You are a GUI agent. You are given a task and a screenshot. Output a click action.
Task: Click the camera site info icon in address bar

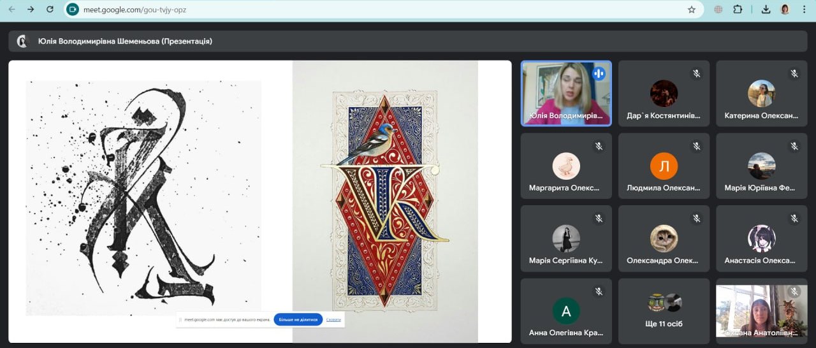73,10
